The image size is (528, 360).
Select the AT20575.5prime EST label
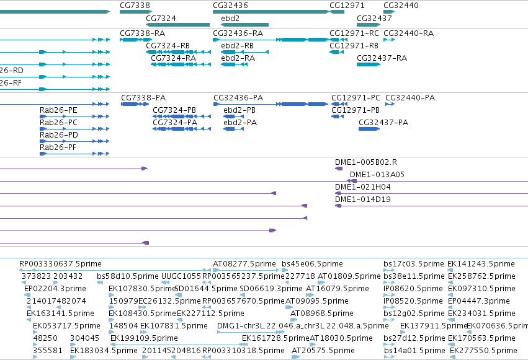(323, 351)
